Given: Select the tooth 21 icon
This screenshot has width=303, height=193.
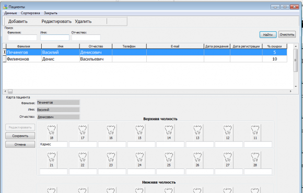Looking at the screenshot, I should [x=51, y=160].
